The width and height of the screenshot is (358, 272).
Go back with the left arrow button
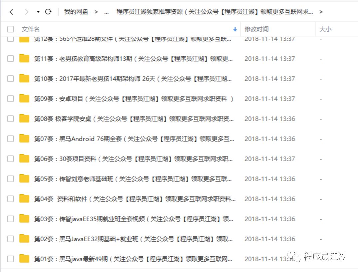(x=11, y=12)
